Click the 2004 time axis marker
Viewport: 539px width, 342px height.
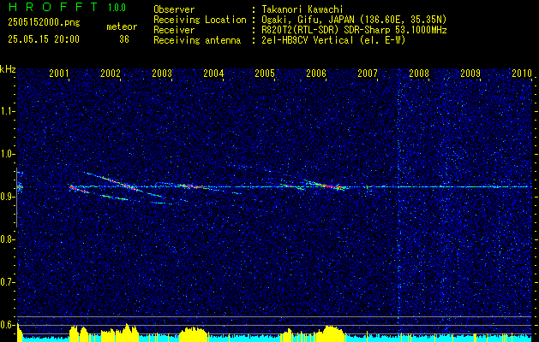point(213,73)
